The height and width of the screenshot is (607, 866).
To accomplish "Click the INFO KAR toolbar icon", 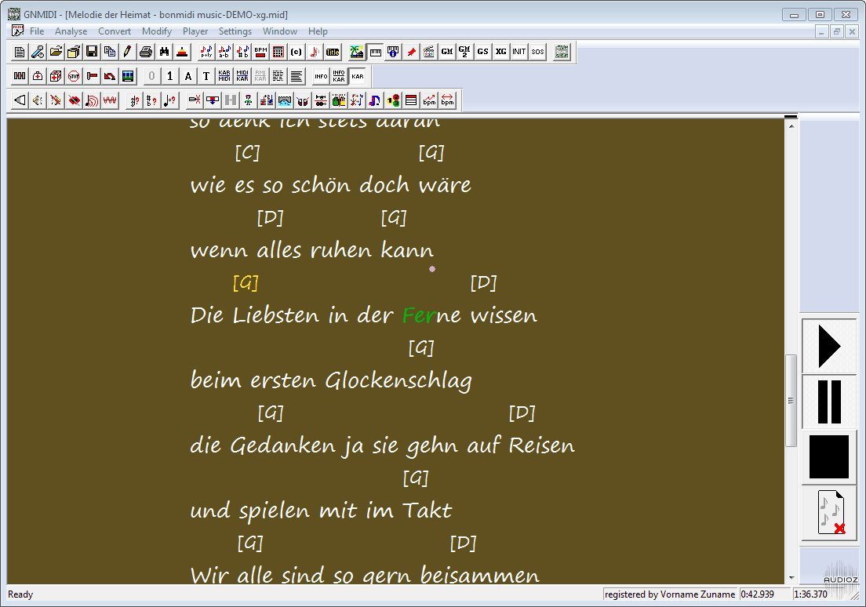I will [x=339, y=76].
